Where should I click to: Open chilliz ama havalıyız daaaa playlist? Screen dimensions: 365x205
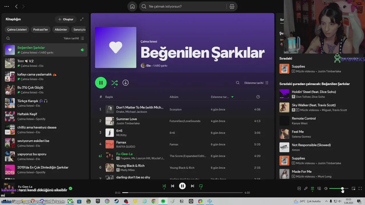(45, 130)
